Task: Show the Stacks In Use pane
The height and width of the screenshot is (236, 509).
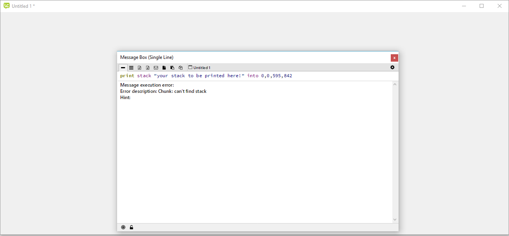Action: tap(180, 67)
